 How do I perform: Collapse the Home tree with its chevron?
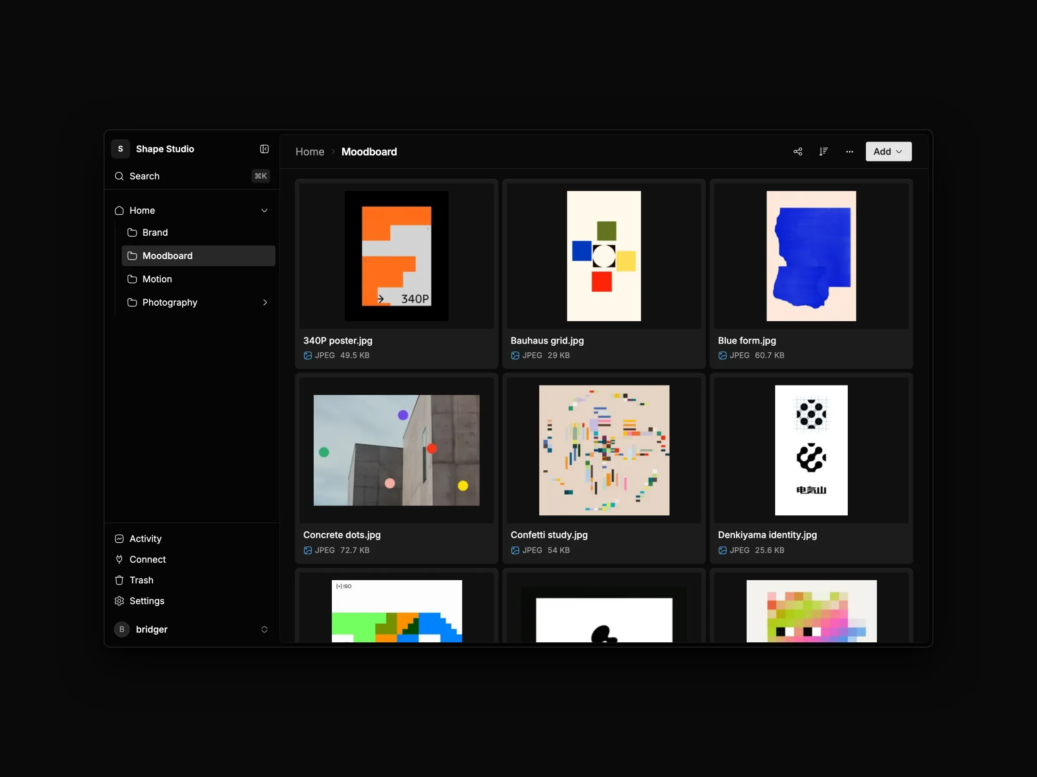click(x=264, y=211)
